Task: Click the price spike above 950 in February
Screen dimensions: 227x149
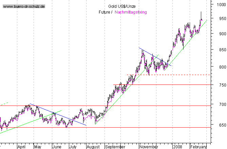Action: tap(201, 15)
